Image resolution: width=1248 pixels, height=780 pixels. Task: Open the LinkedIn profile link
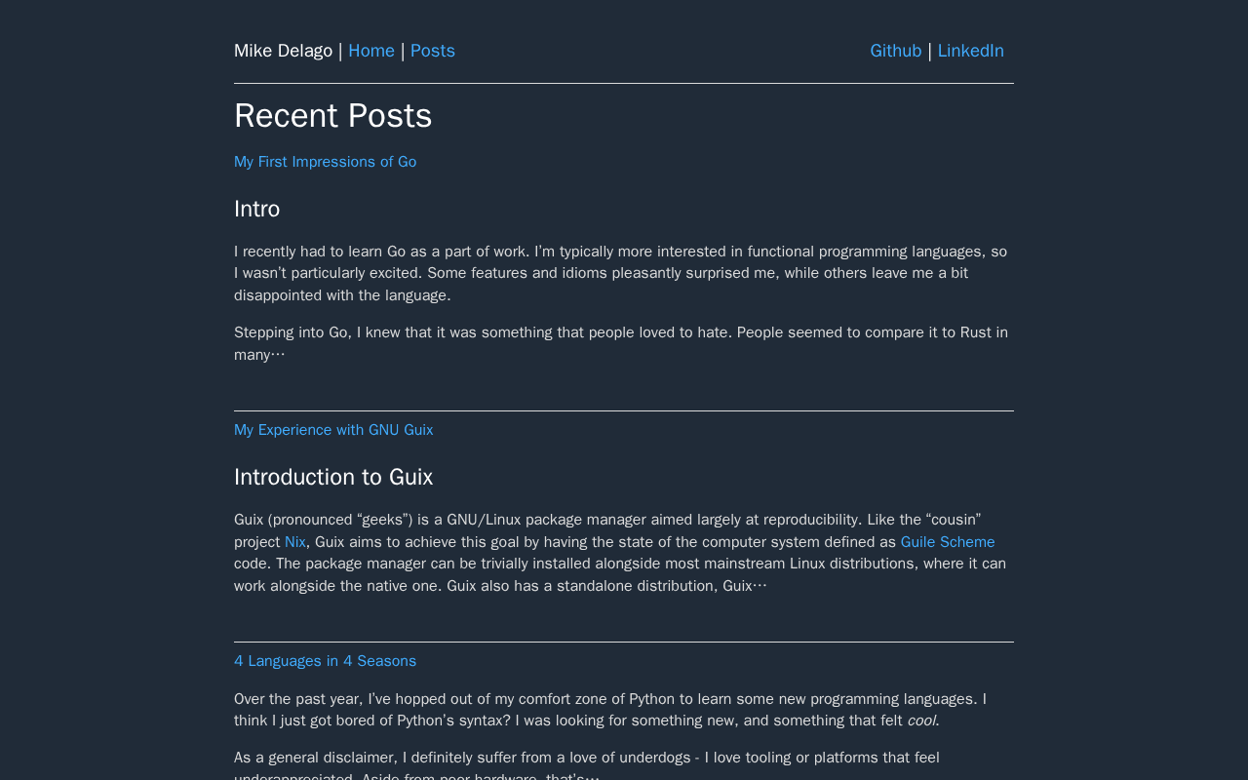(971, 51)
